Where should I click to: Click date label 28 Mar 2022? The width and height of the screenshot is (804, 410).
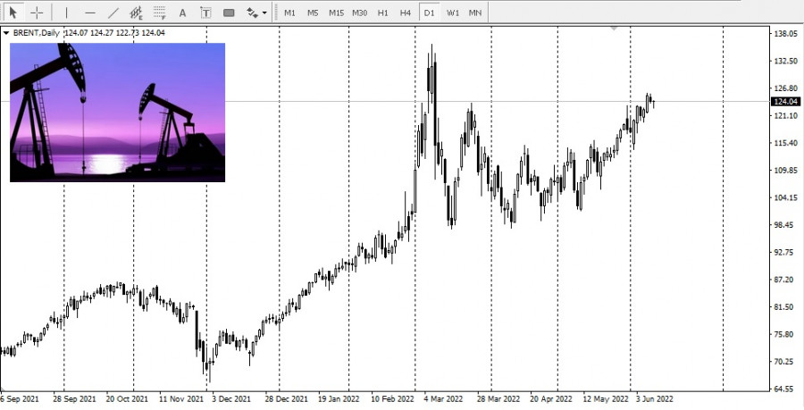coord(498,398)
